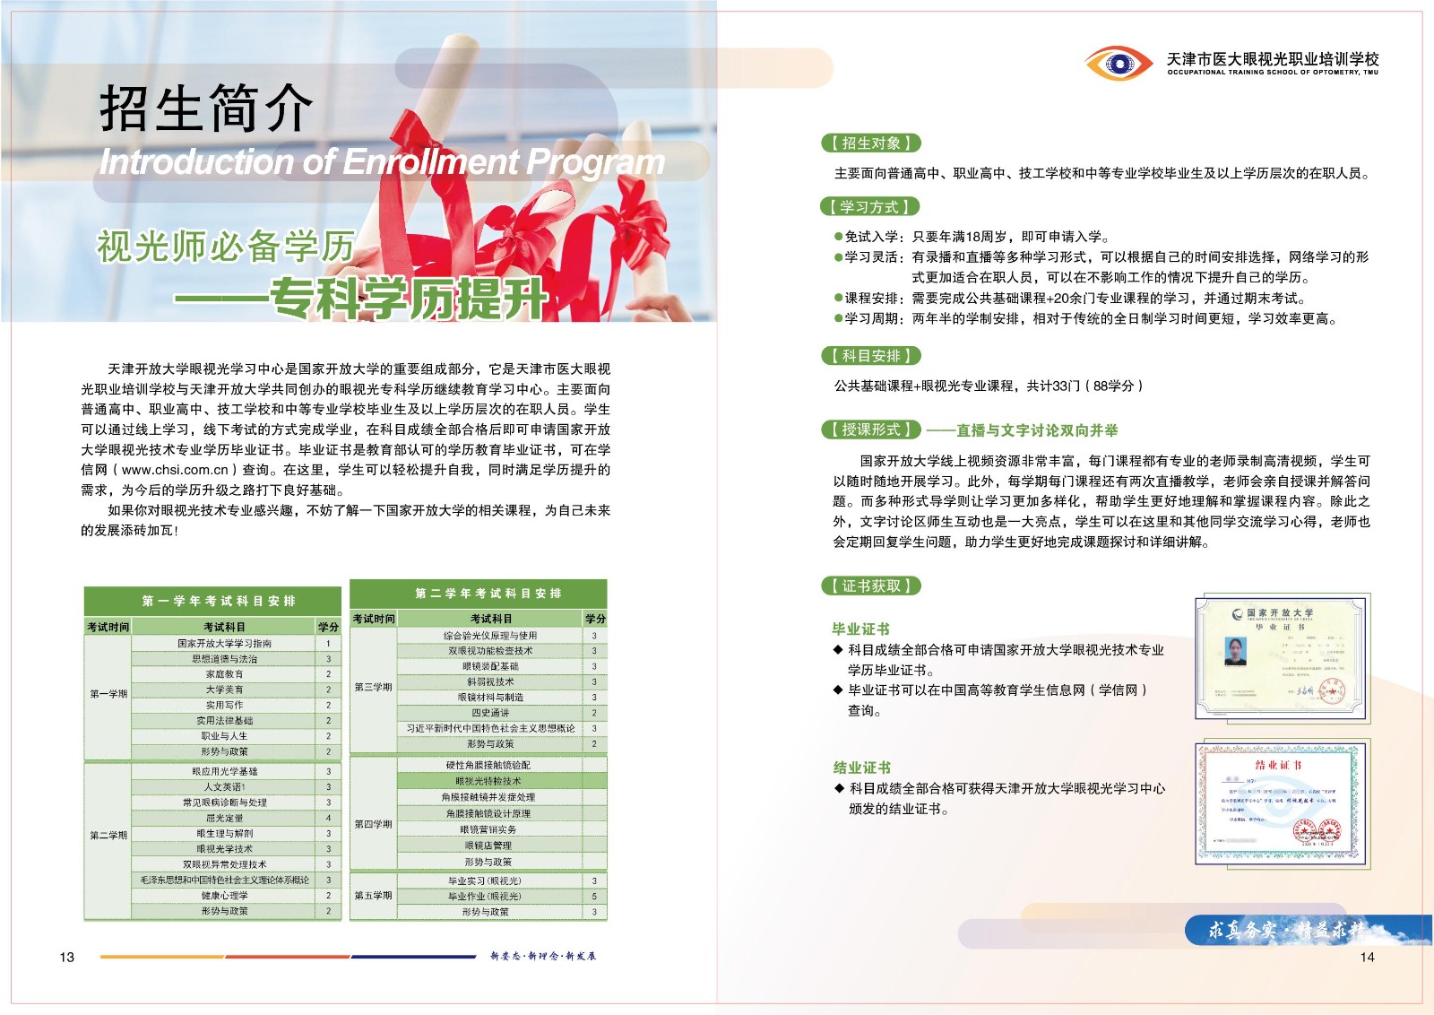Click the row 眼生理与解剖
1434x1015 pixels.
(237, 834)
